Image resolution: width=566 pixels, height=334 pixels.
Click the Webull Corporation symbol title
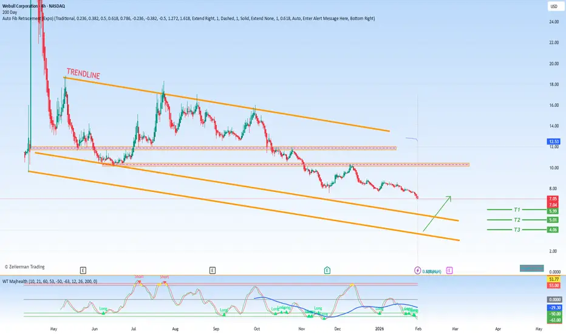(x=33, y=6)
